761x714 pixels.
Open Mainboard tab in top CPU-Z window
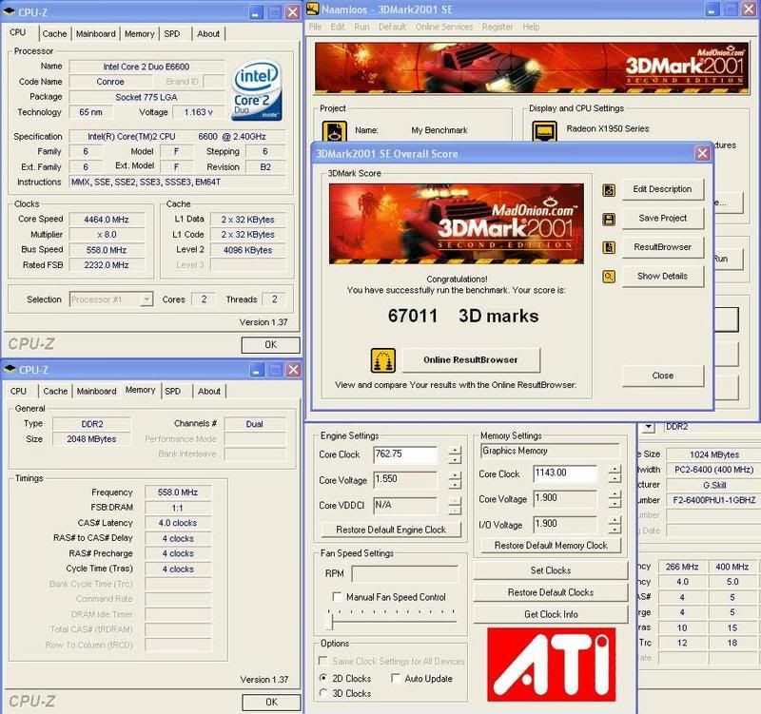(x=96, y=34)
